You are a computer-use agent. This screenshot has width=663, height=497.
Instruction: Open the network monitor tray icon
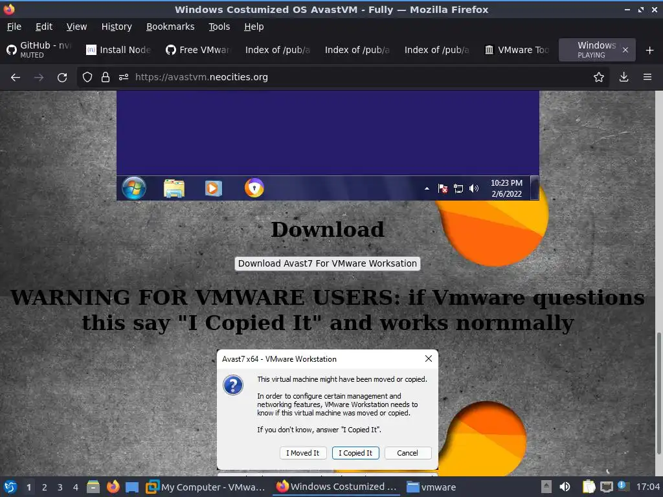(606, 487)
